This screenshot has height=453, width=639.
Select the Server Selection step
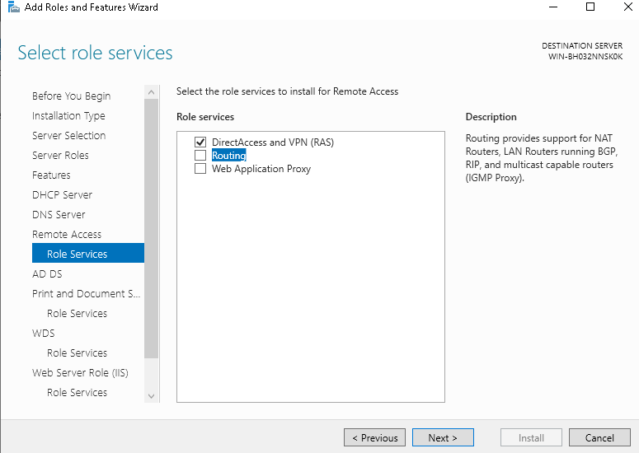[x=68, y=136]
